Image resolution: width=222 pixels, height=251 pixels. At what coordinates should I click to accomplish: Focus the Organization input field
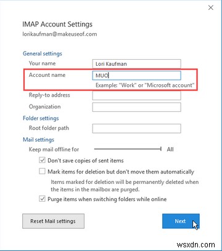[x=137, y=107]
